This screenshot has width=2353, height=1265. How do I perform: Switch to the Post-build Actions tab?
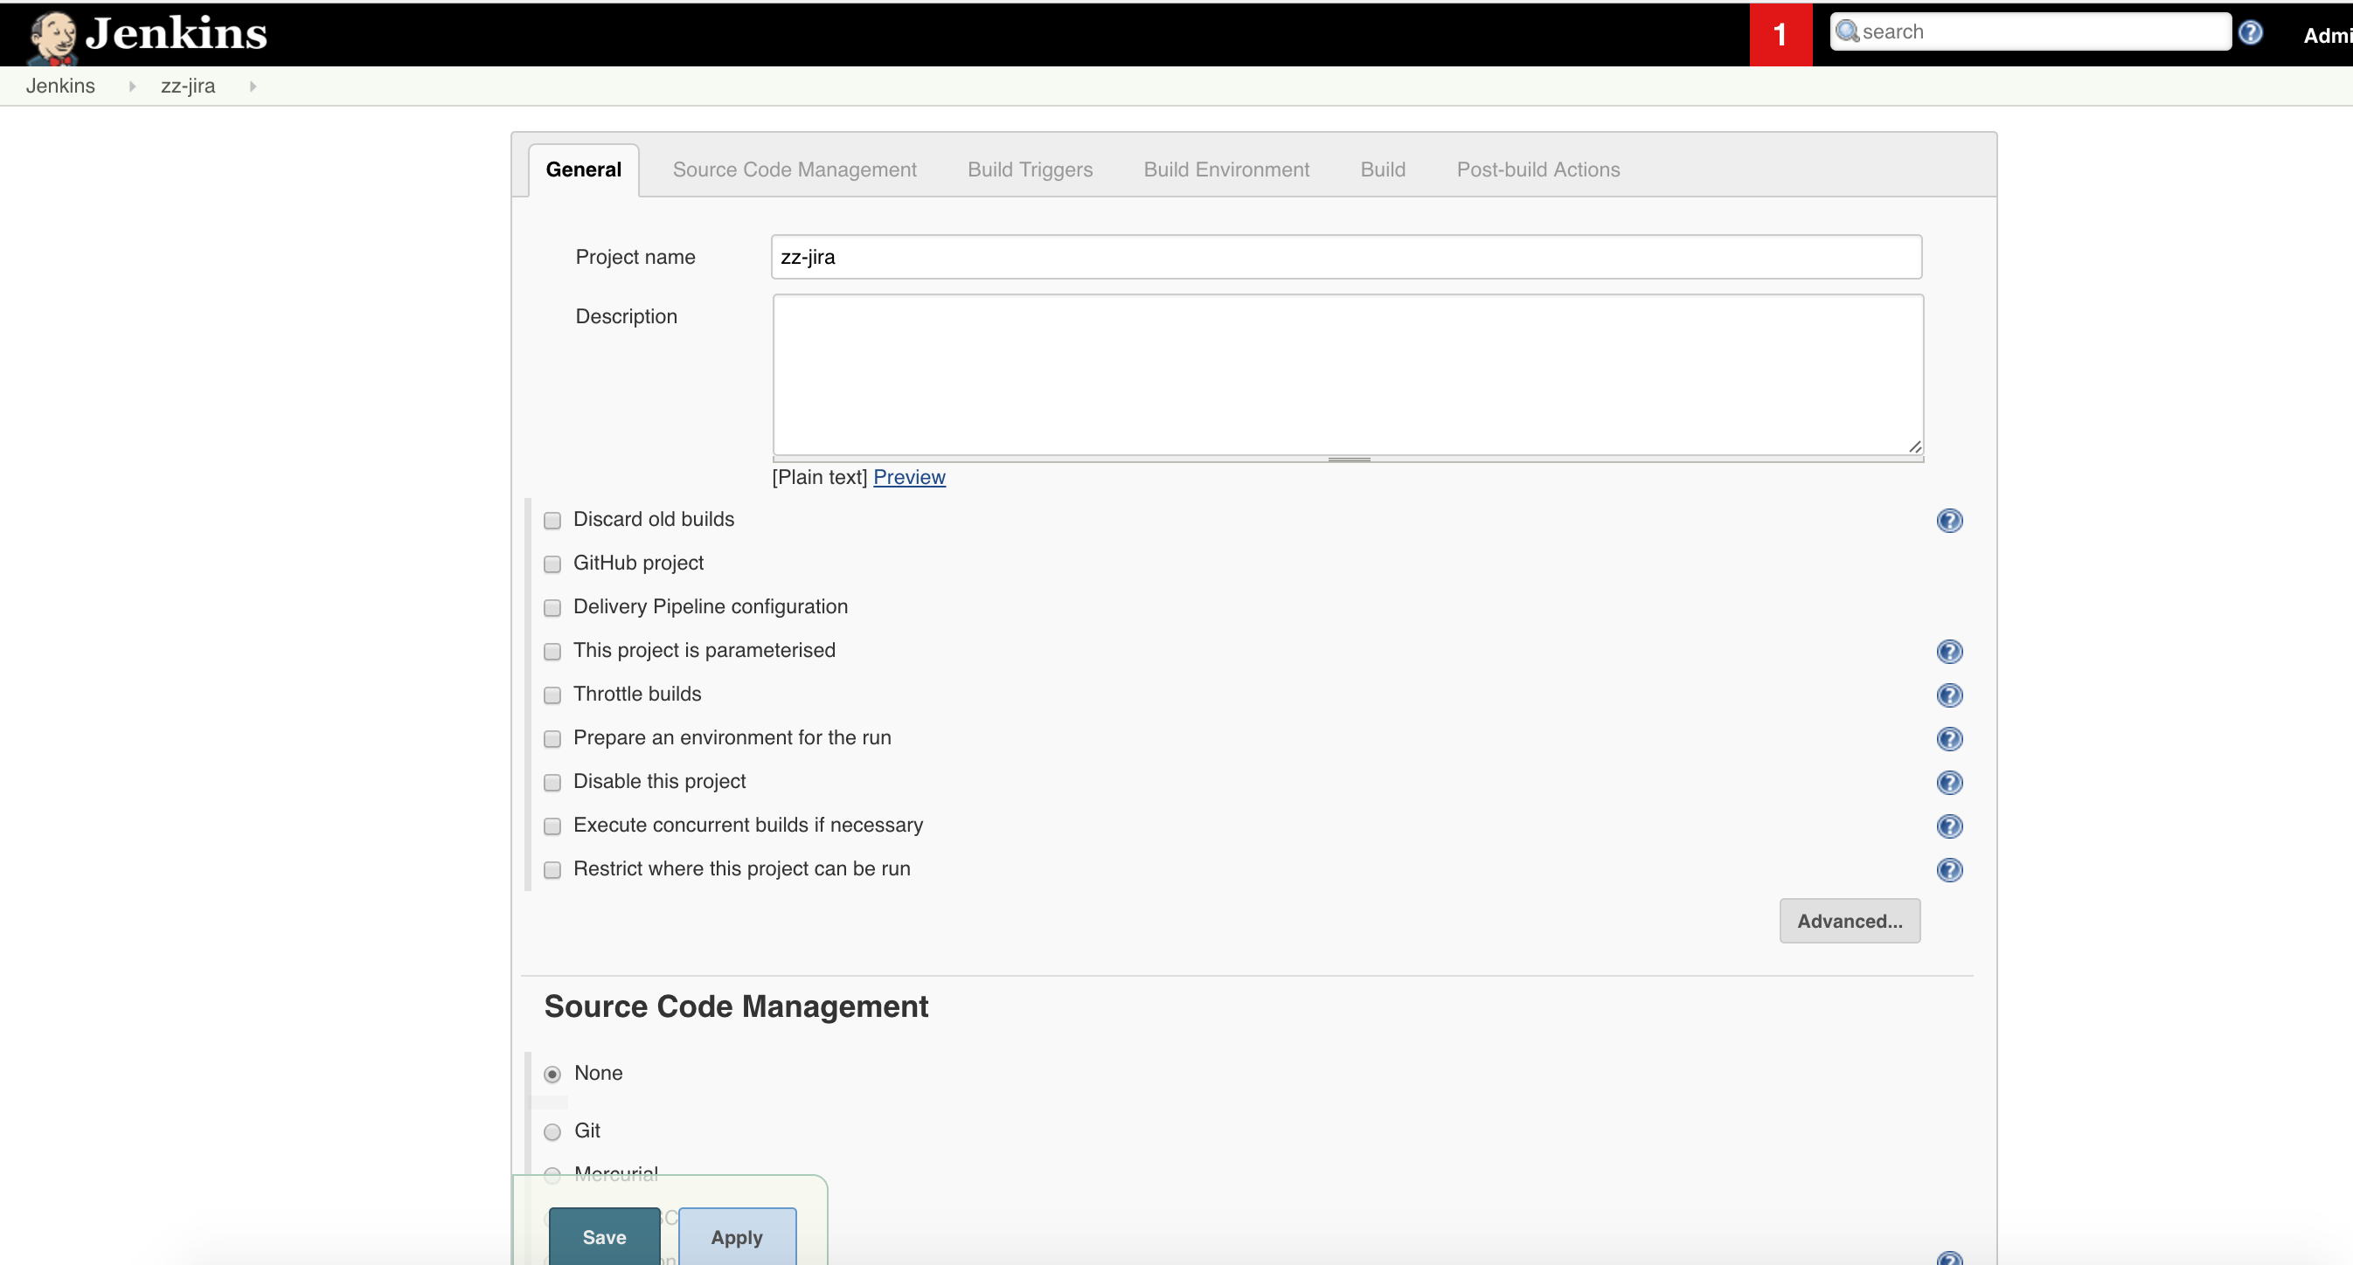pos(1537,169)
